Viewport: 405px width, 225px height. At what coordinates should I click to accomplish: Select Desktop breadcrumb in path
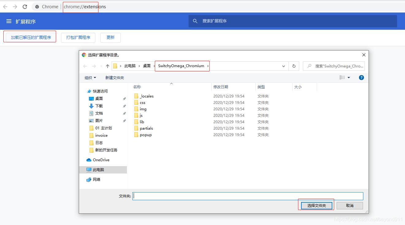pyautogui.click(x=147, y=66)
